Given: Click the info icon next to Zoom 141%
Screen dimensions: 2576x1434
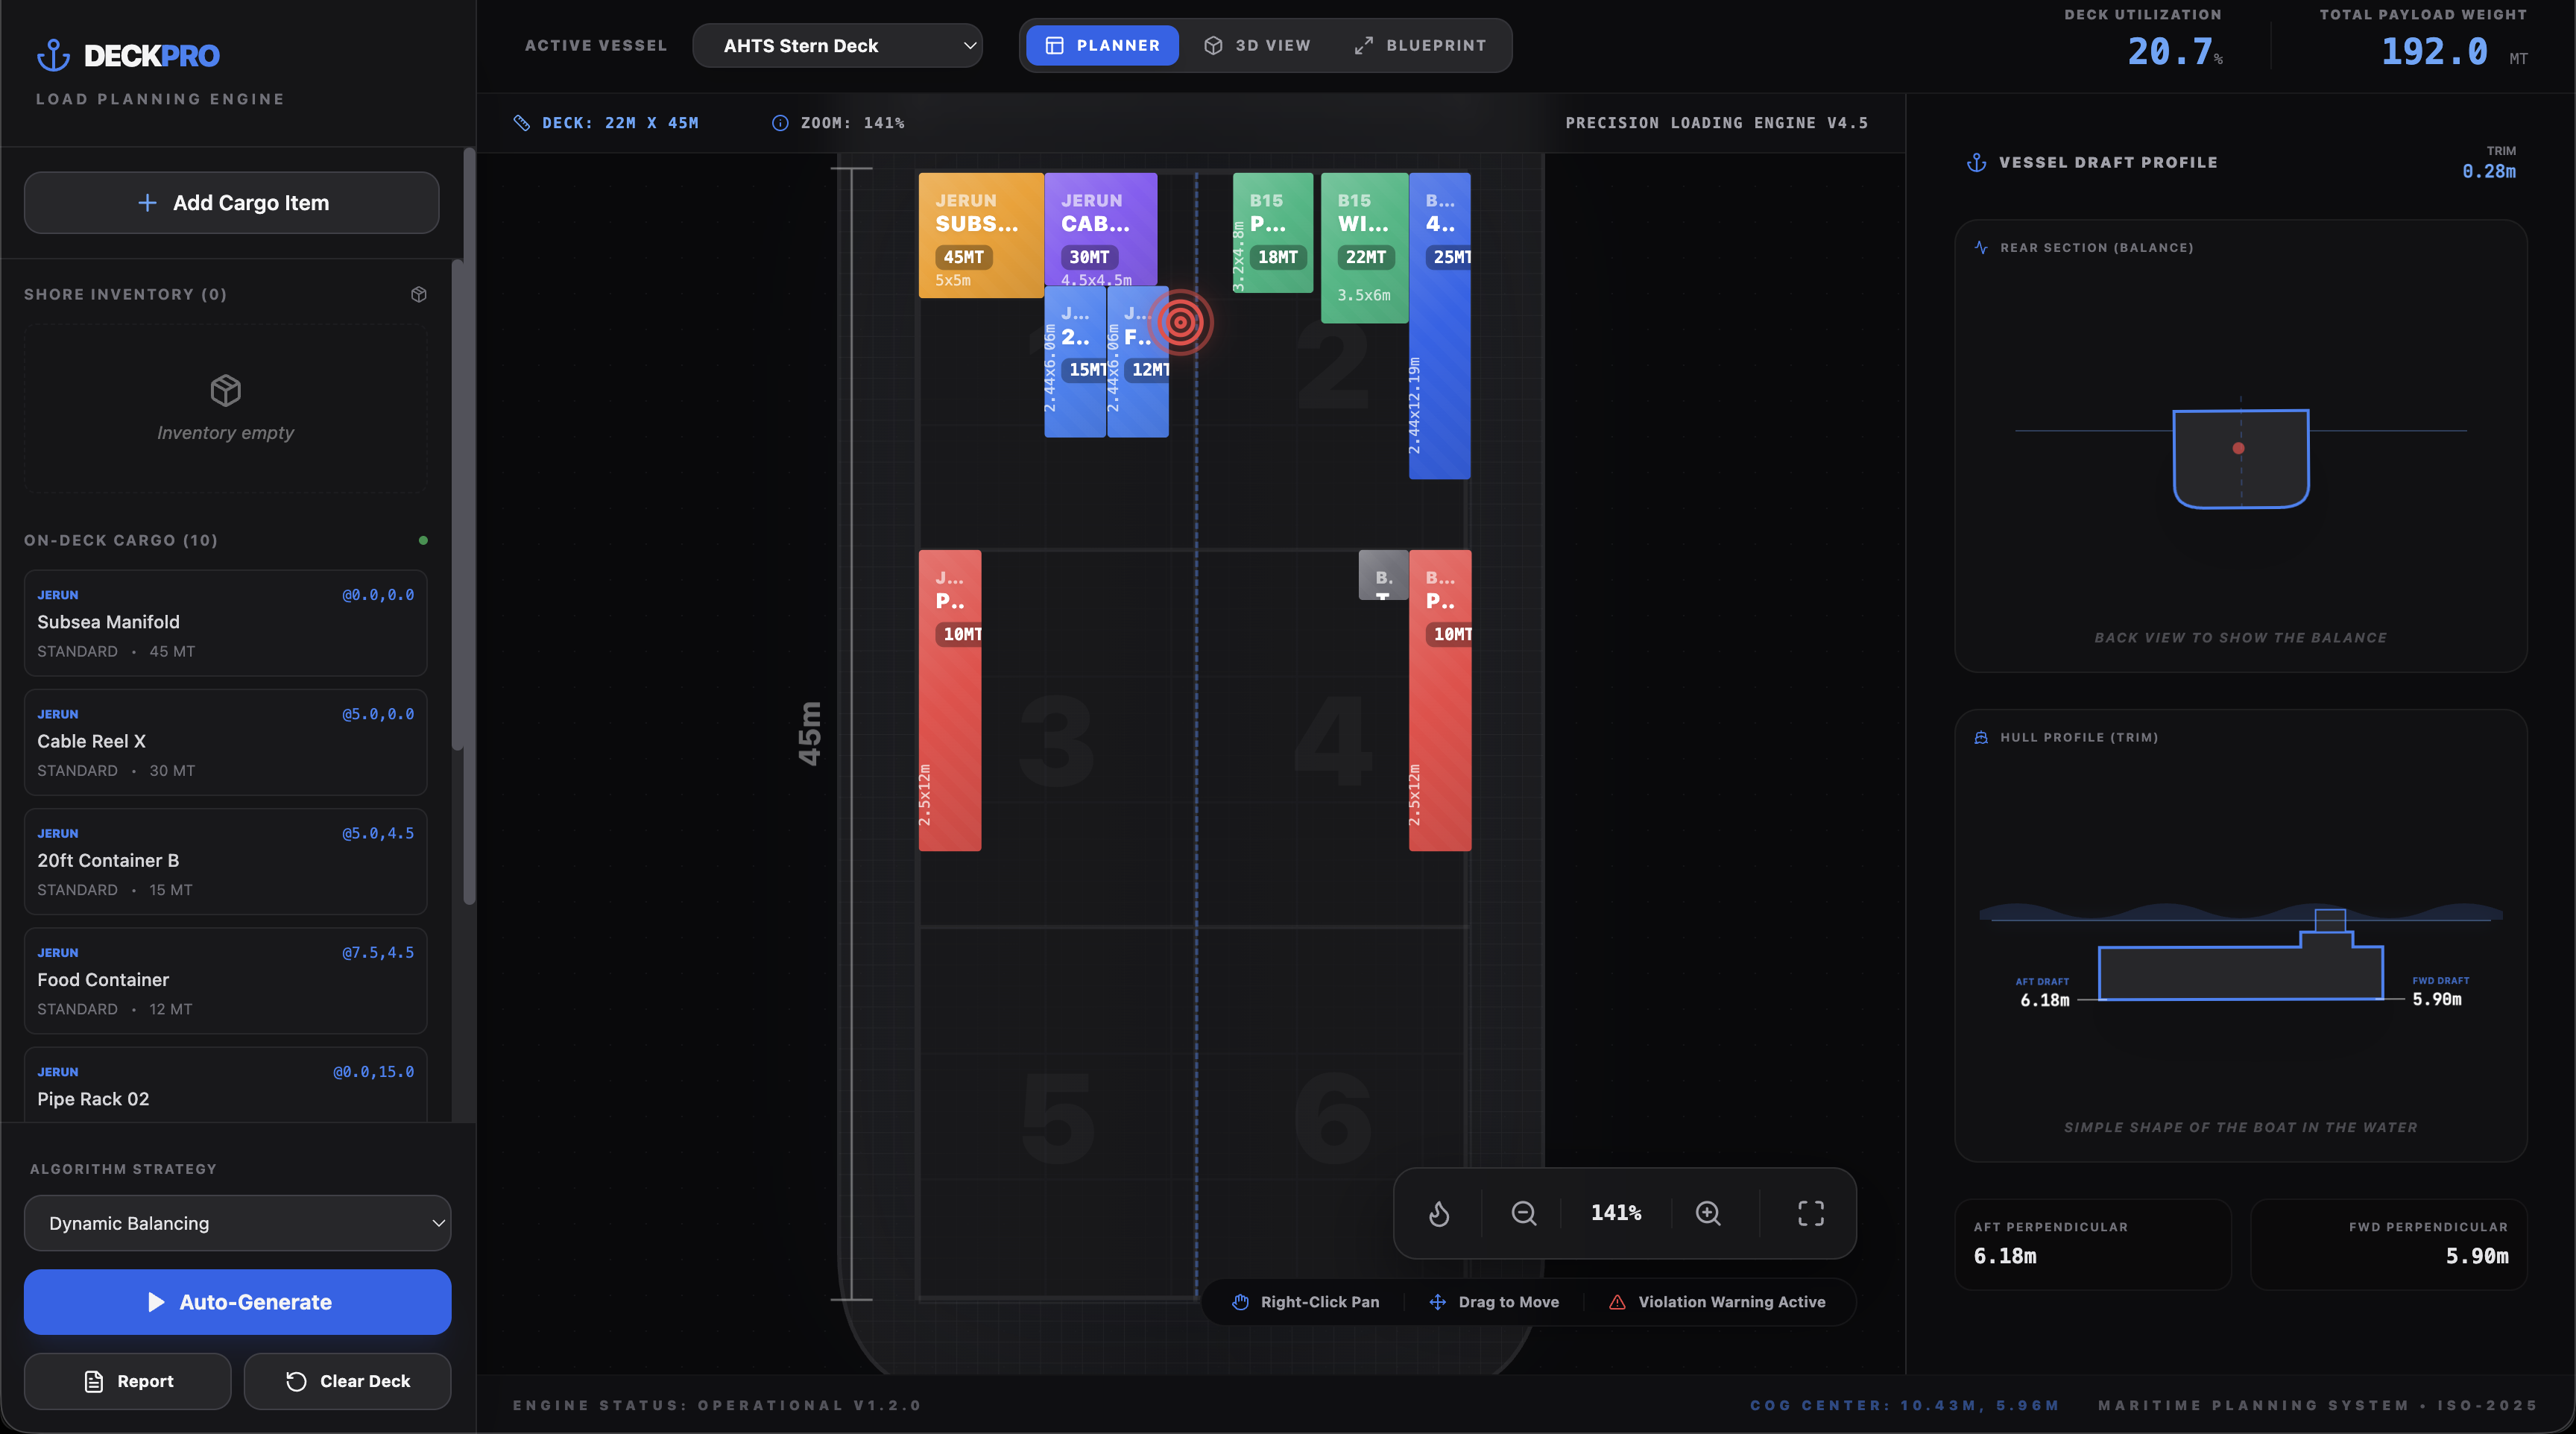Looking at the screenshot, I should pyautogui.click(x=780, y=122).
